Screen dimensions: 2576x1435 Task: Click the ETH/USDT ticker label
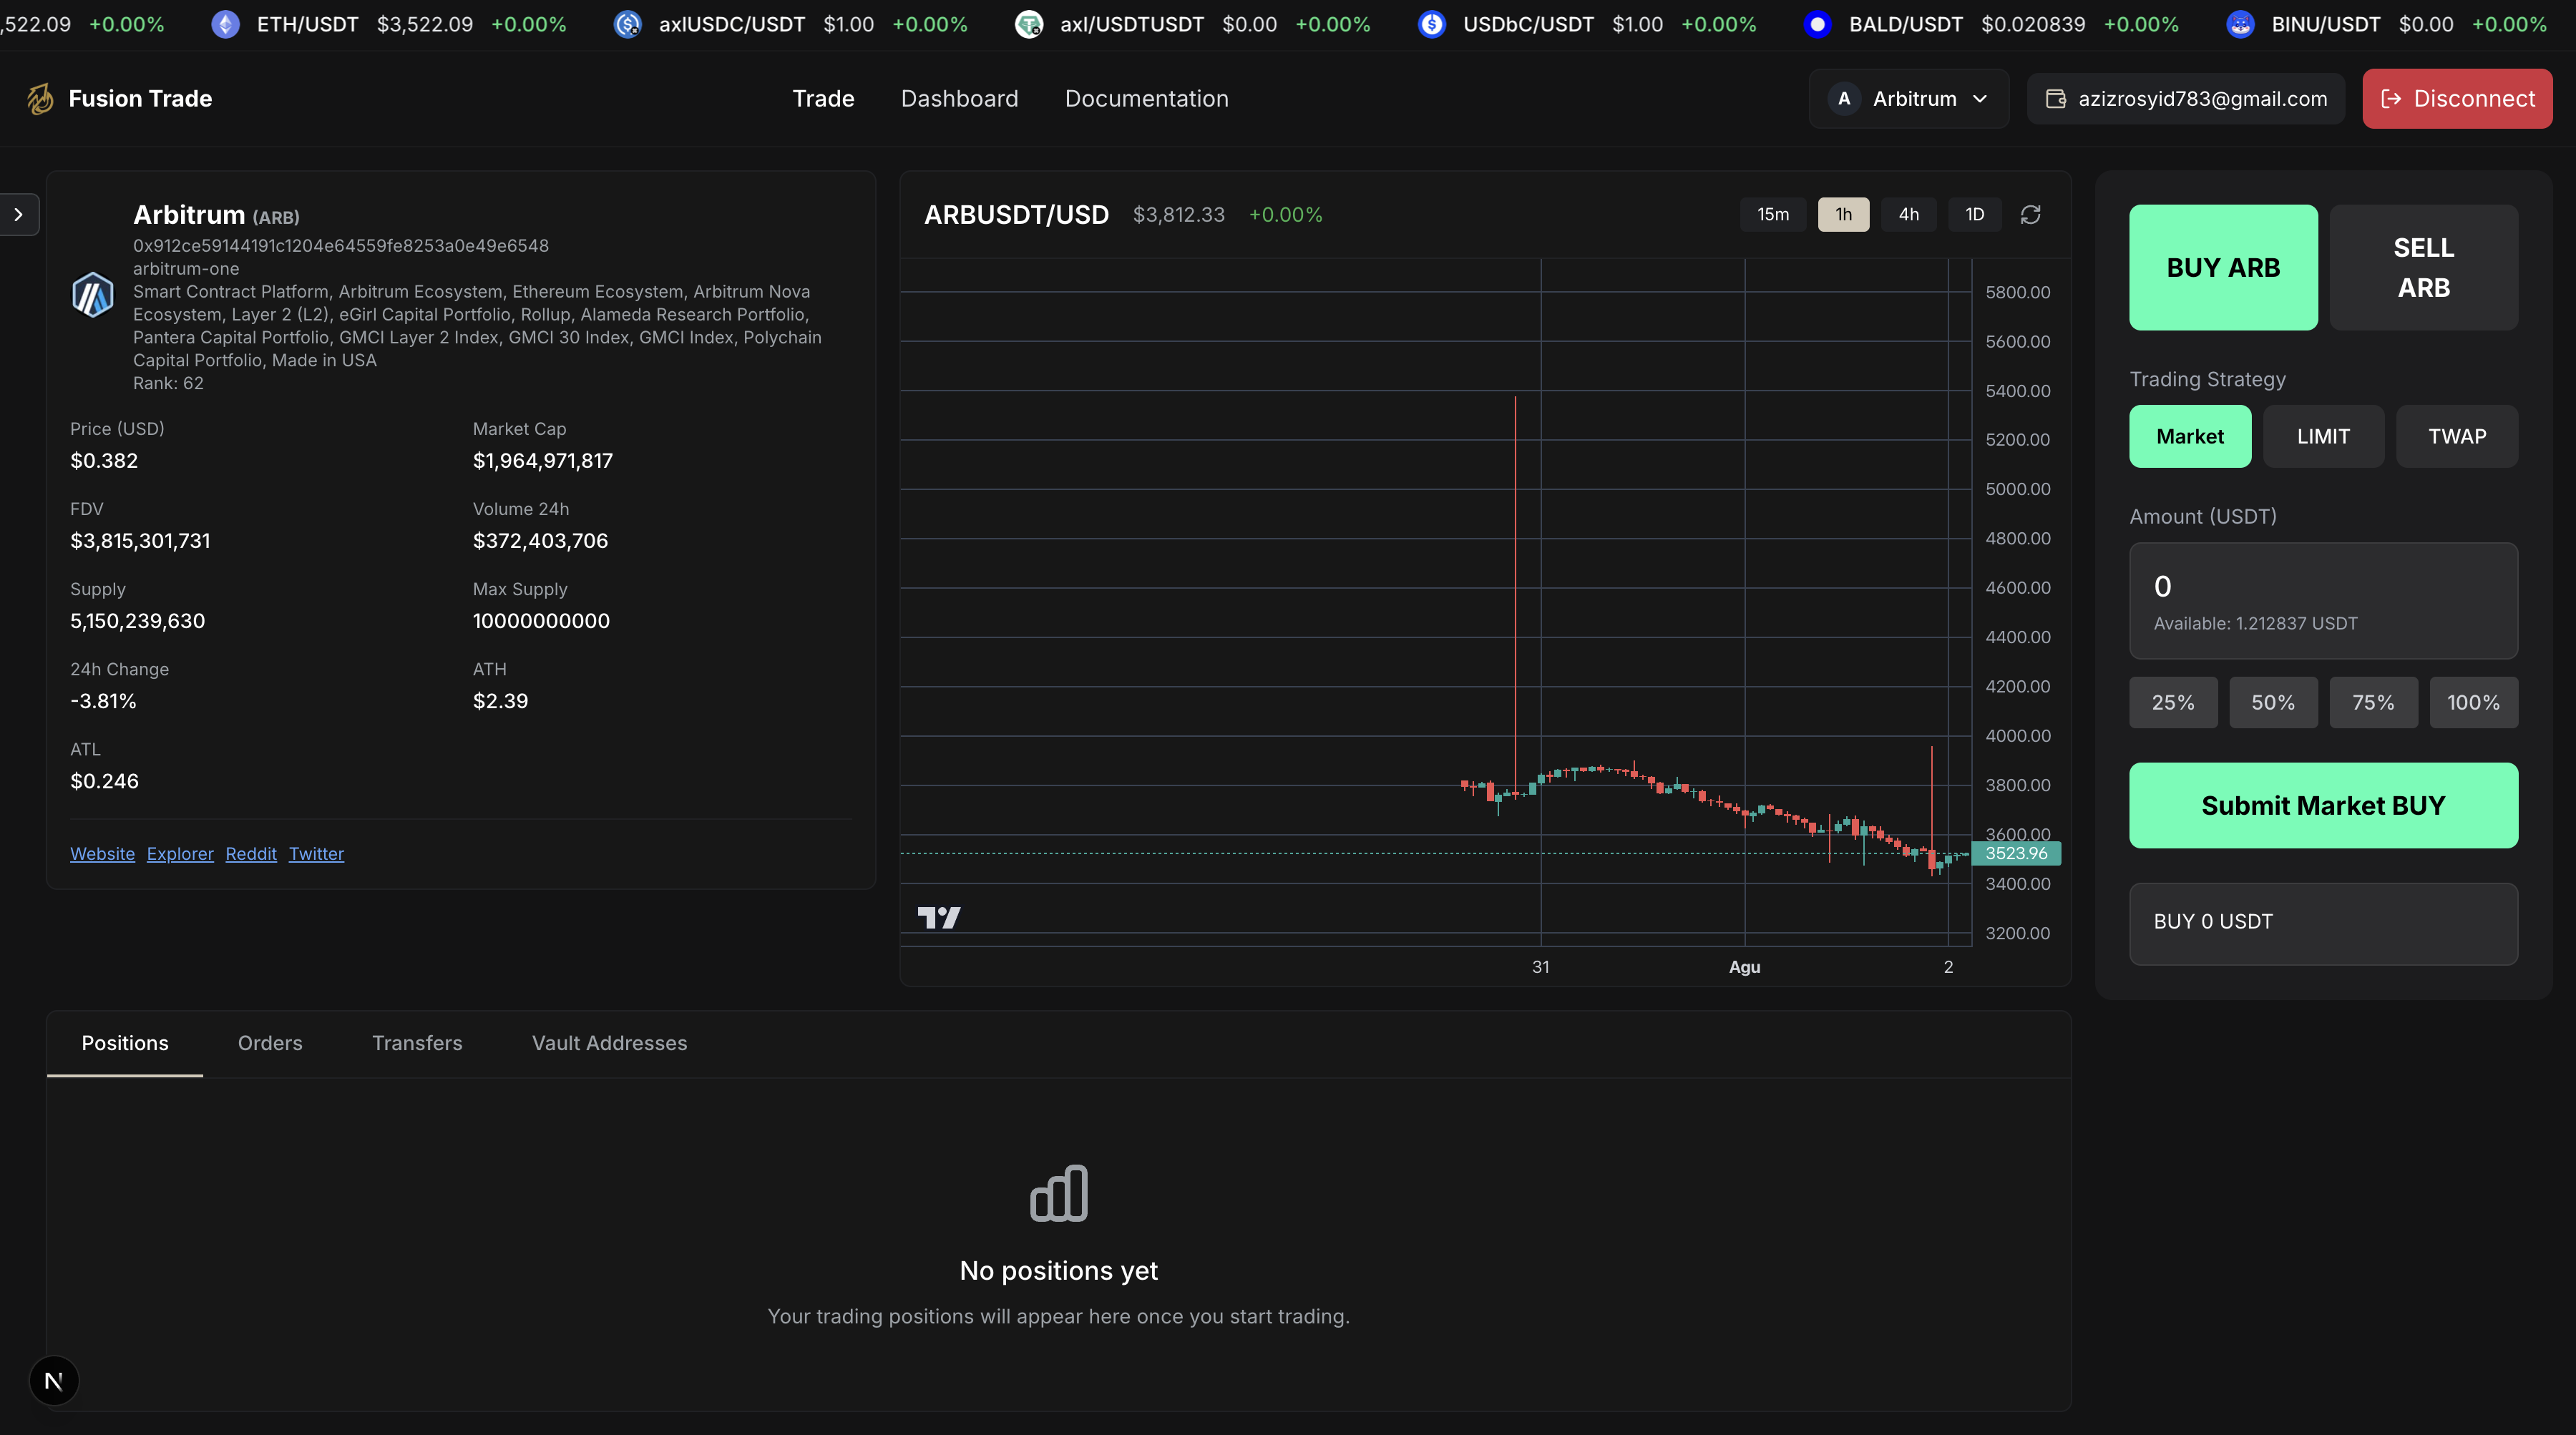pos(307,24)
